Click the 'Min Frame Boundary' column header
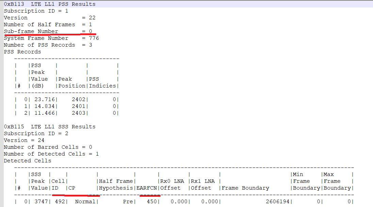Viewport: 373px width, 207px height. [306, 181]
